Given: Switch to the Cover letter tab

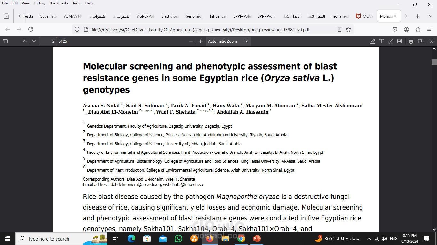Looking at the screenshot, I should [48, 16].
